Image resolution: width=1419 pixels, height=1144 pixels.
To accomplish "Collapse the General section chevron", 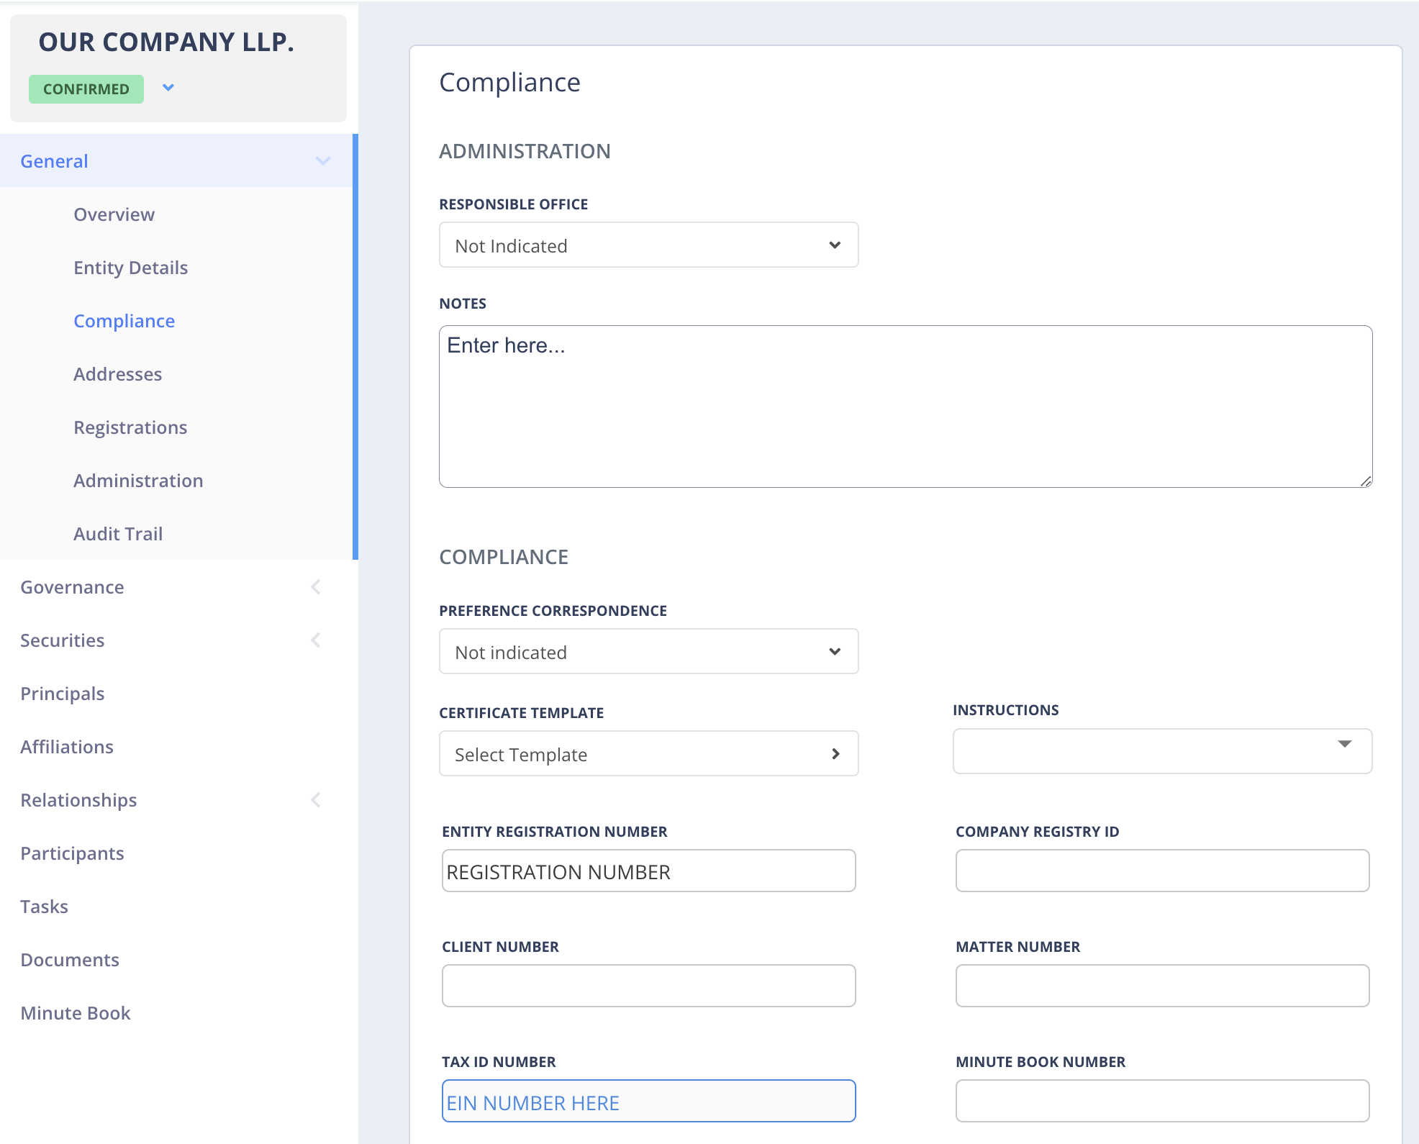I will [x=323, y=161].
